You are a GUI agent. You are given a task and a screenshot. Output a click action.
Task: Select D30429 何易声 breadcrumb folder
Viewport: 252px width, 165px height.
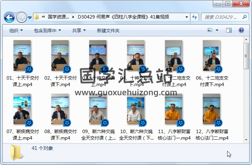coord(123,17)
